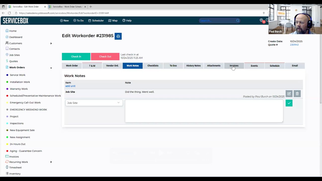Image resolution: width=322 pixels, height=181 pixels.
Task: Open Dashboard from the sidebar
Action: [x=16, y=37]
